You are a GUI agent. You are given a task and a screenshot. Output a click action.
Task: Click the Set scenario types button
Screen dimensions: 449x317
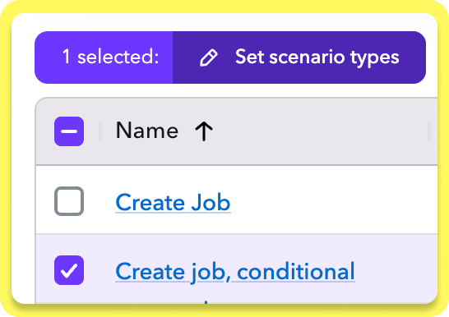coord(299,57)
